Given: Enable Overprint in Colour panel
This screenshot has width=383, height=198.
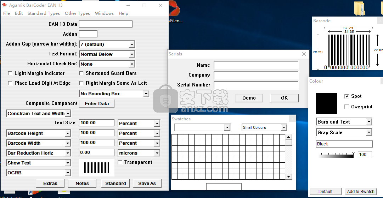Looking at the screenshot, I should coord(347,107).
